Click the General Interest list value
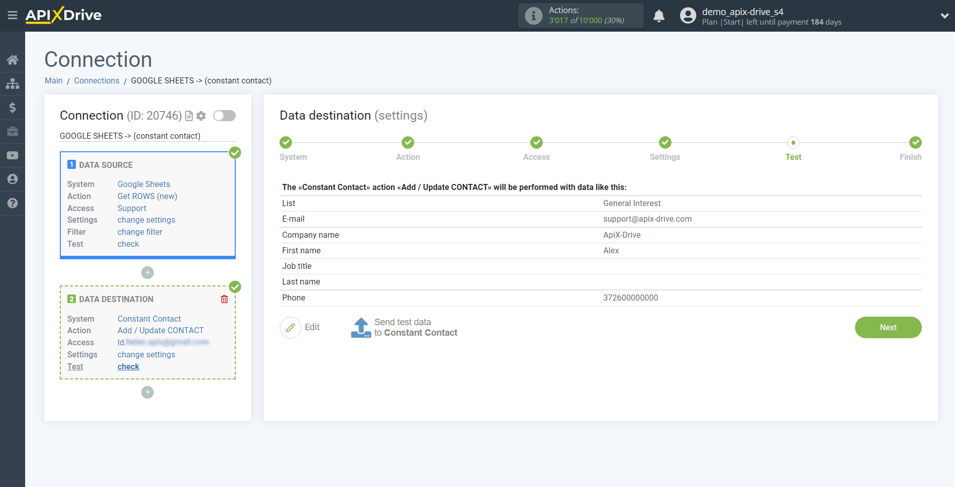 632,203
